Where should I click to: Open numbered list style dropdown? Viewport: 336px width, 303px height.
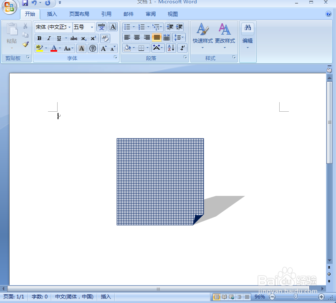[148, 27]
